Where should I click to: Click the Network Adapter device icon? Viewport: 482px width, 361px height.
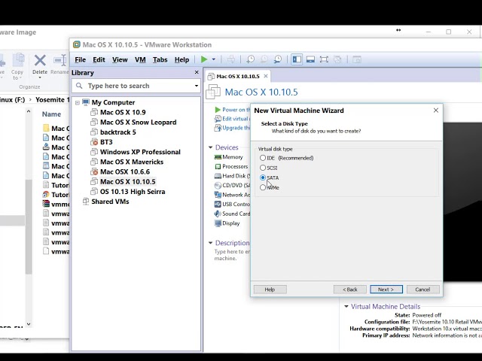[x=218, y=195]
